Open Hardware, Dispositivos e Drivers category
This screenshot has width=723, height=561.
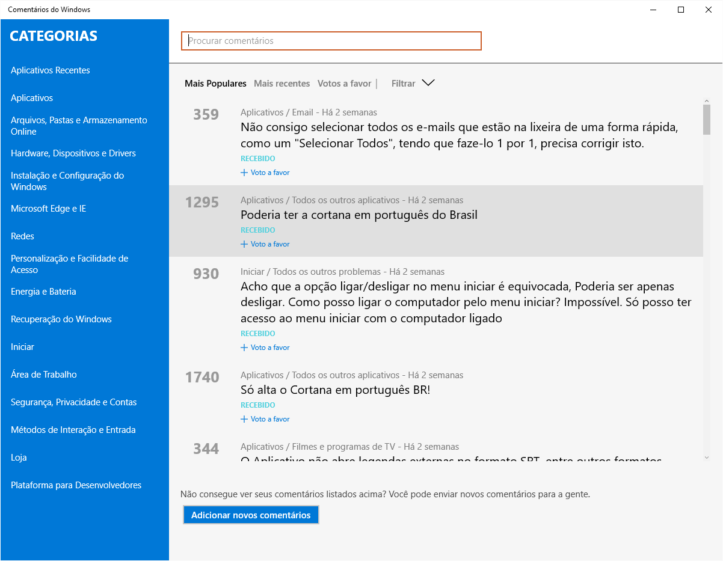(x=73, y=153)
